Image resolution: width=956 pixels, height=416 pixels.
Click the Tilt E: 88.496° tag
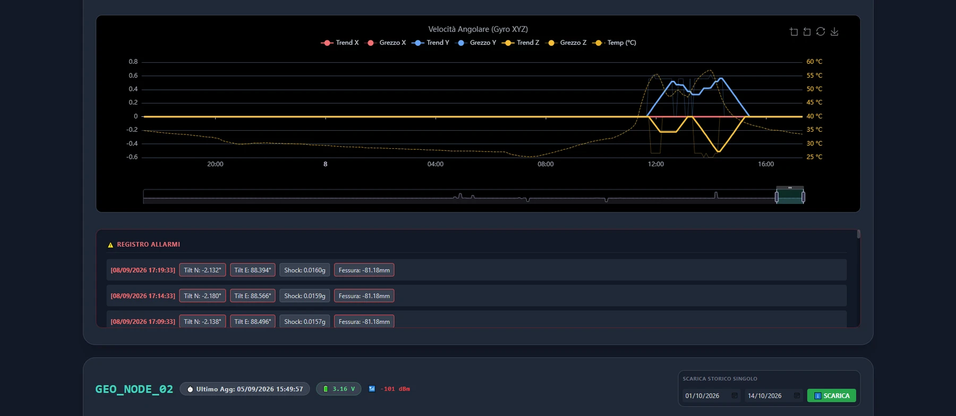pos(253,321)
